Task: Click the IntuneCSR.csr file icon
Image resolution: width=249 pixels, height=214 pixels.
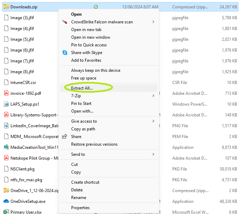Action: [6, 82]
